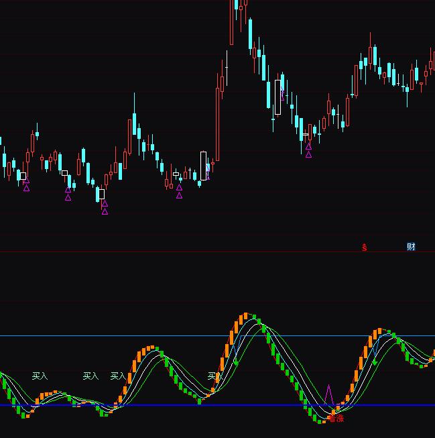Image resolution: width=435 pixels, height=438 pixels.
Task: Click the red dollar sign icon
Action: pyautogui.click(x=365, y=248)
